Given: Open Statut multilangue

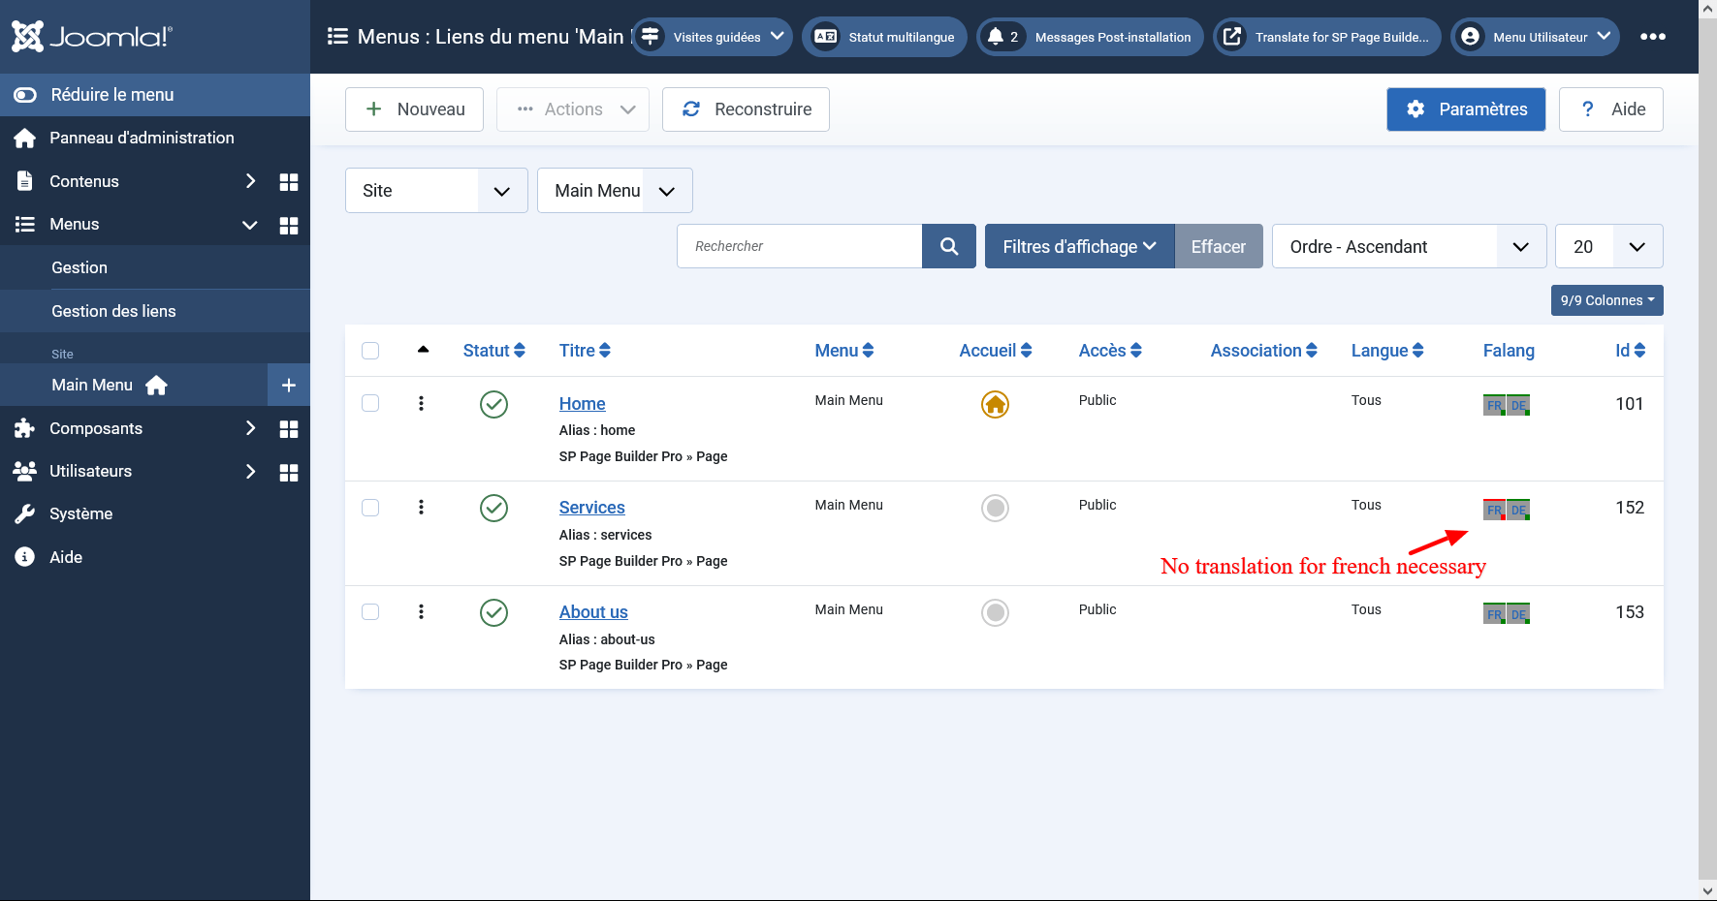Looking at the screenshot, I should pyautogui.click(x=884, y=37).
